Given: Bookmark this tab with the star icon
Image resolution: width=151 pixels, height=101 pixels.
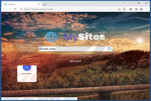Looking at the screenshot, I should (x=124, y=9).
